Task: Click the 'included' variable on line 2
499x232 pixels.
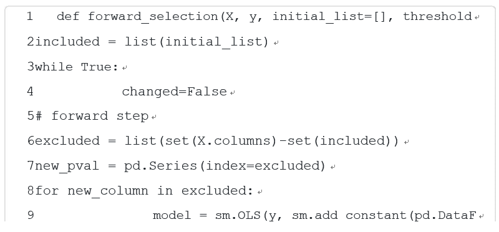Action: tap(67, 42)
